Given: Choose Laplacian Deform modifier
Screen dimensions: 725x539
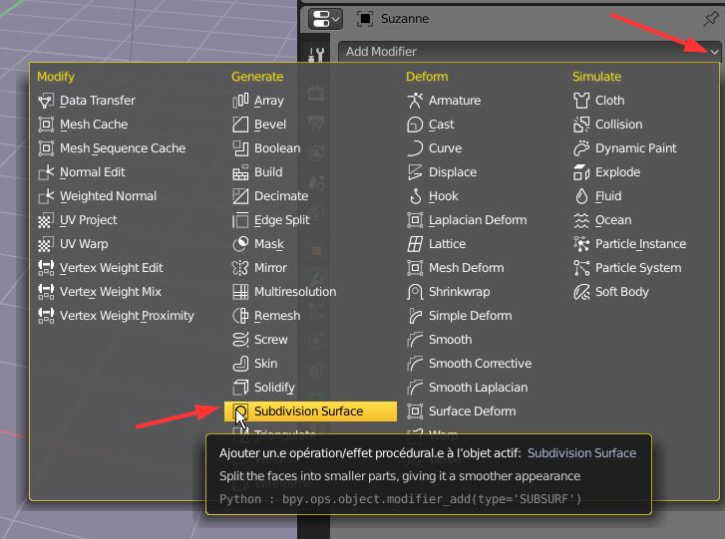Looking at the screenshot, I should pyautogui.click(x=467, y=220).
